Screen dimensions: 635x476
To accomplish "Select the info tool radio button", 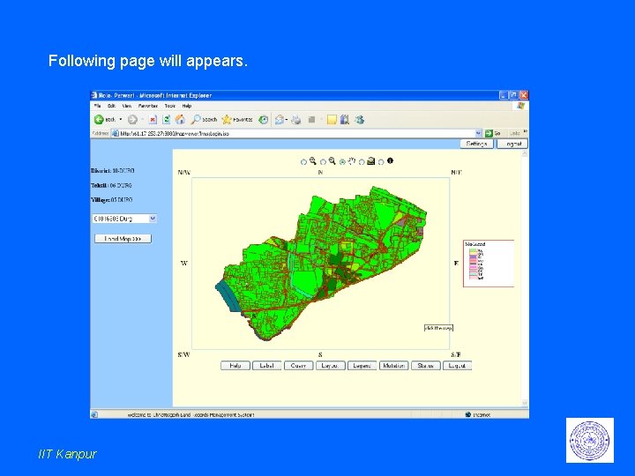I will tap(381, 162).
